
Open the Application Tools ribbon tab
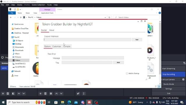point(47,13)
